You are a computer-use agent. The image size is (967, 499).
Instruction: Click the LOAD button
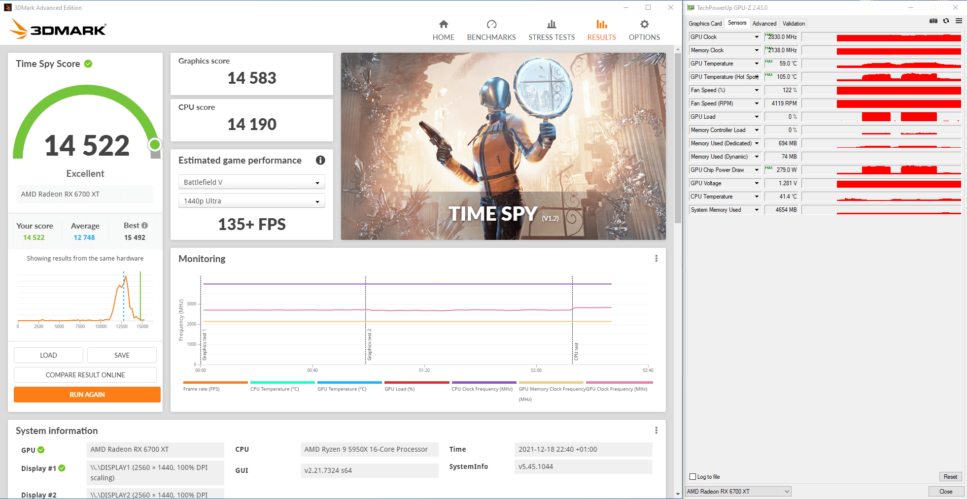point(48,355)
